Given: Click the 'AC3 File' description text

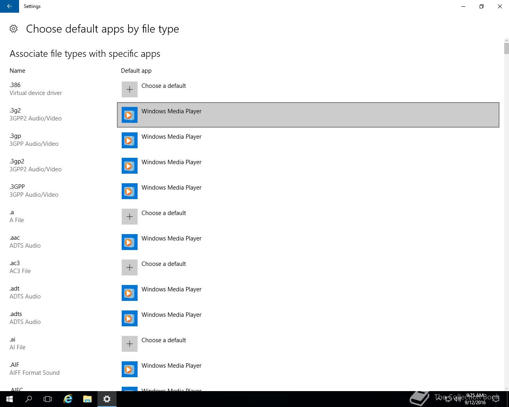Looking at the screenshot, I should [x=20, y=271].
